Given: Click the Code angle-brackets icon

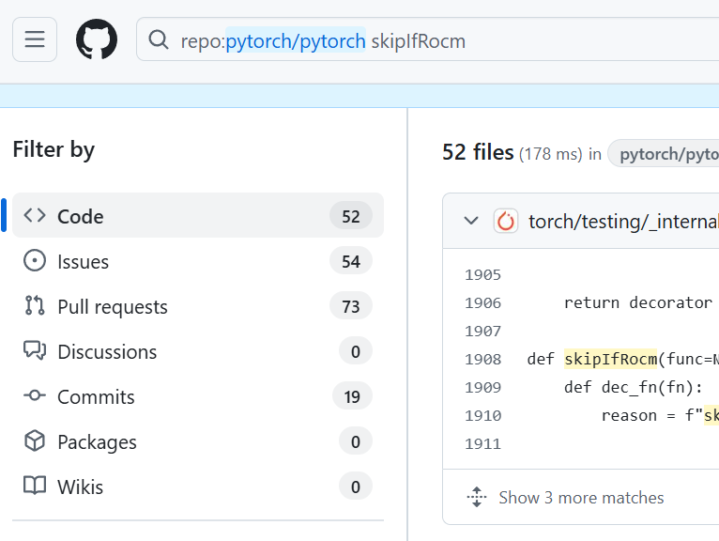Looking at the screenshot, I should click(35, 215).
